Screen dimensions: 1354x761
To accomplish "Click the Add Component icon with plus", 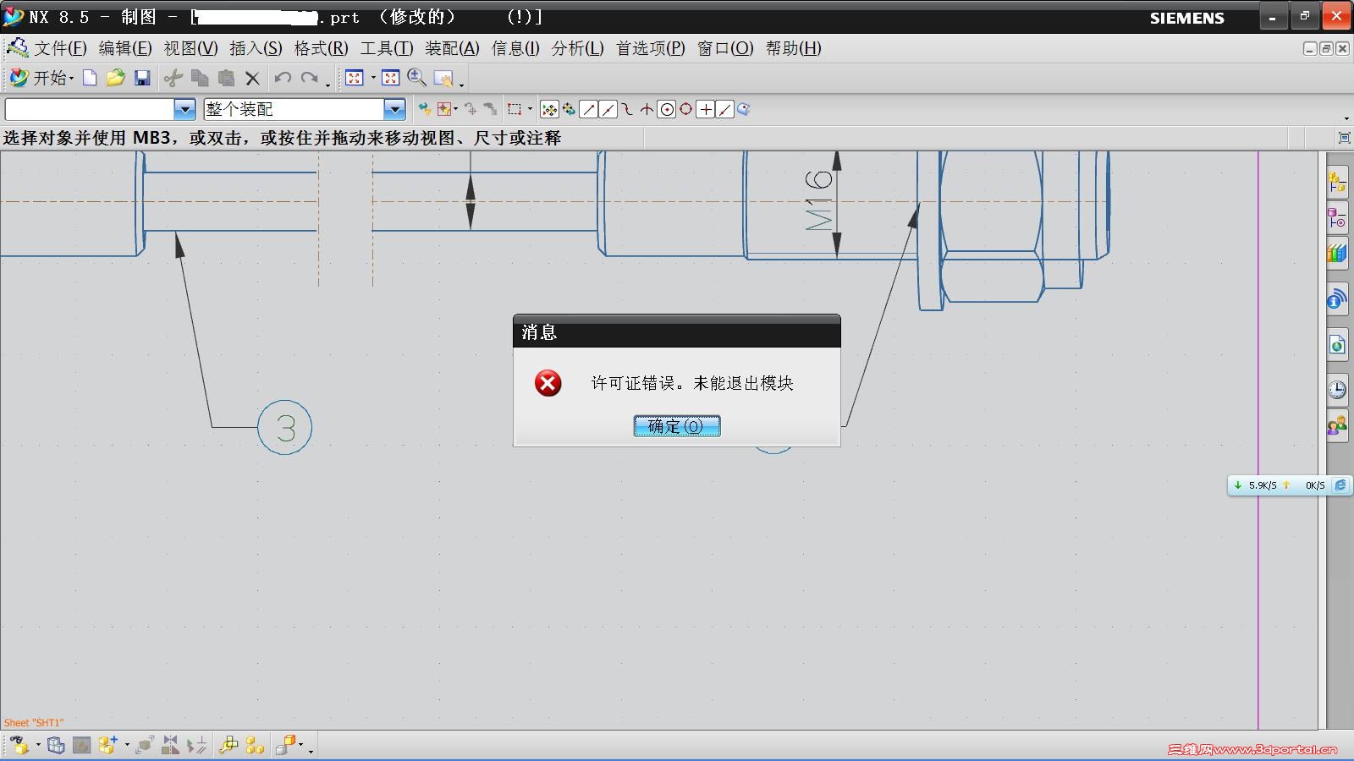I will coord(107,745).
